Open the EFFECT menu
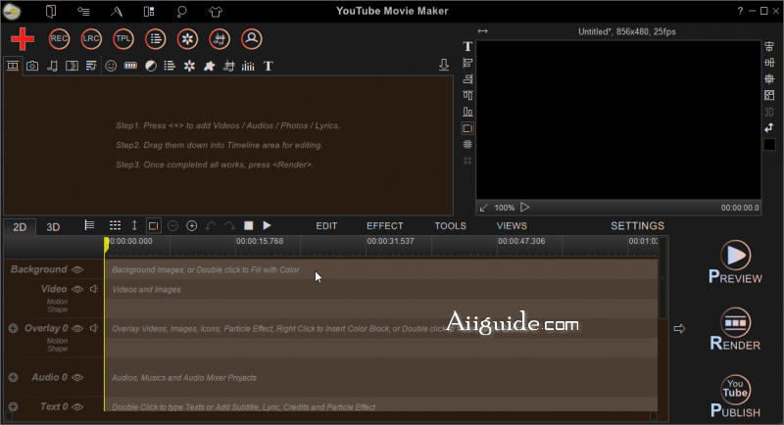784x425 pixels. 384,226
